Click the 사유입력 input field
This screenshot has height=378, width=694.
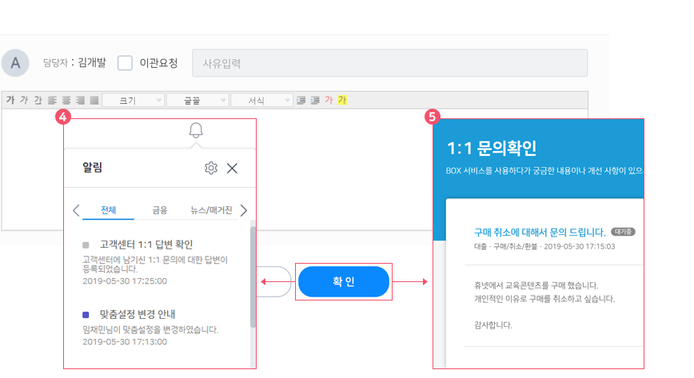click(x=389, y=63)
